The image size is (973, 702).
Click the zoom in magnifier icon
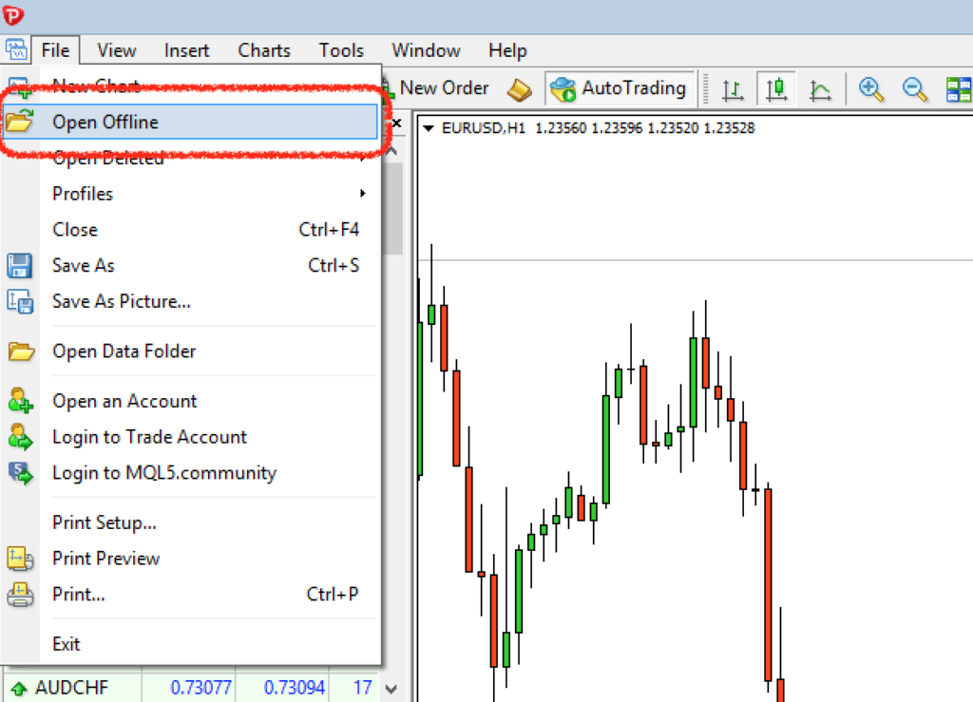[870, 89]
